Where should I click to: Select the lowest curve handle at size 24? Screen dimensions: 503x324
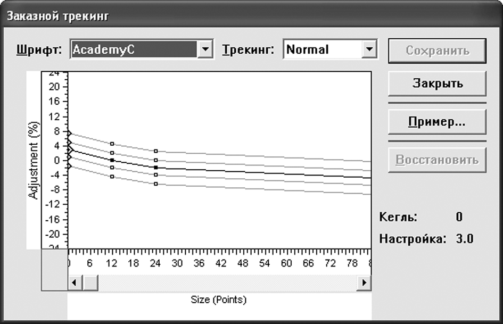pos(156,184)
